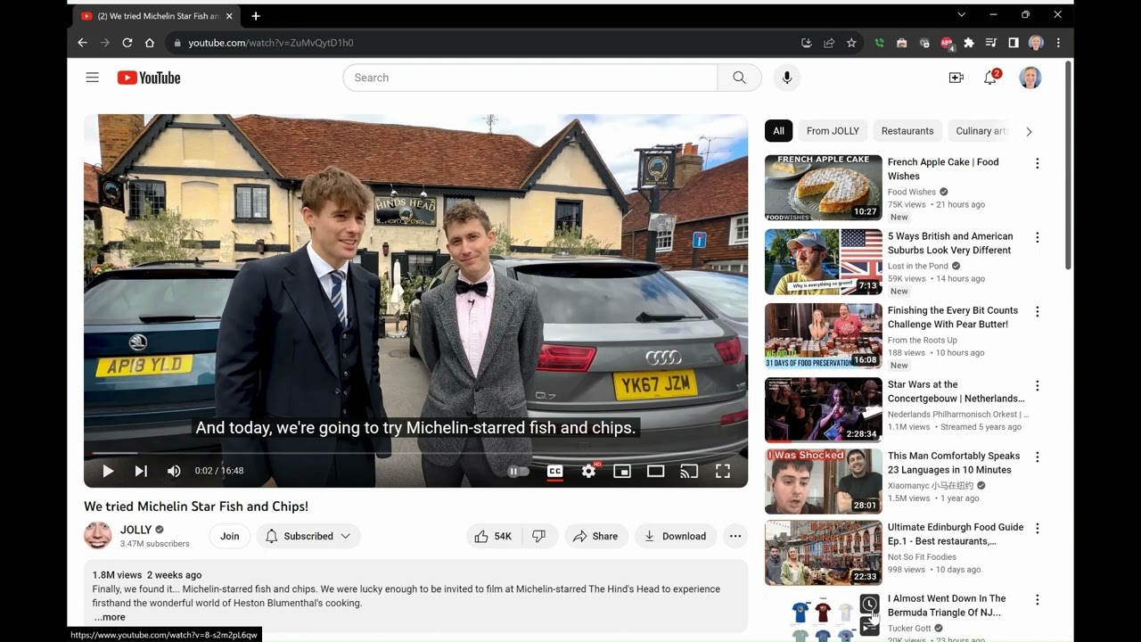Open the JOLLY channel name link

pyautogui.click(x=136, y=530)
